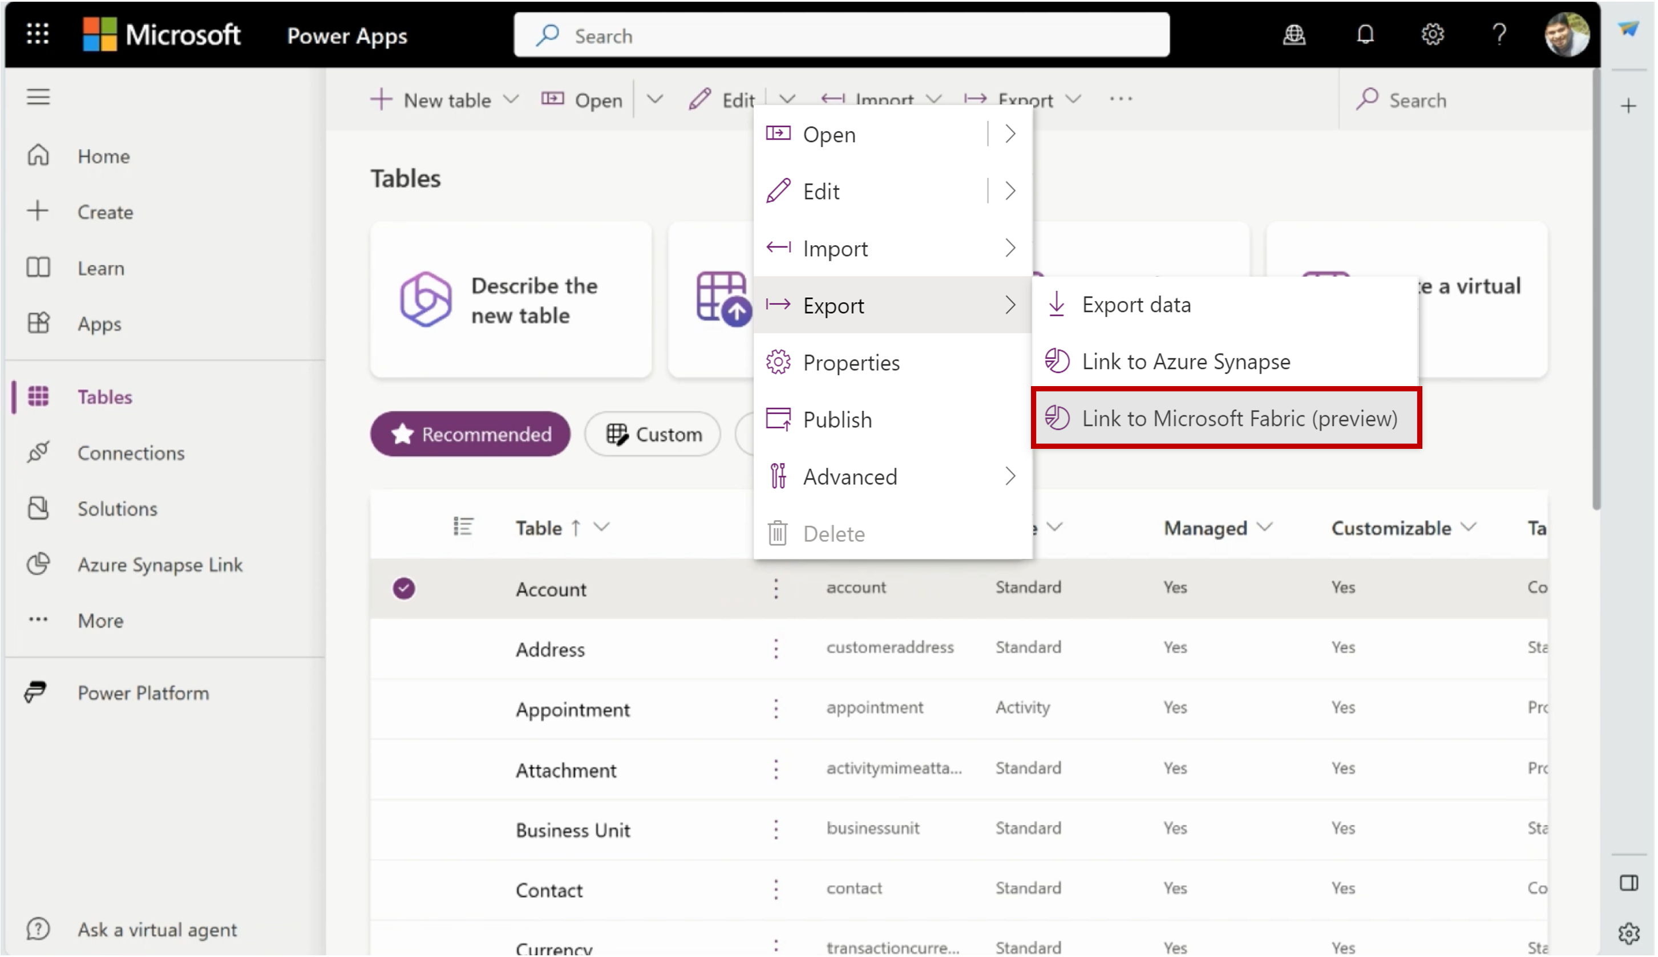Screen dimensions: 1658x957
Task: Click the Power Platform section link
Action: [143, 692]
